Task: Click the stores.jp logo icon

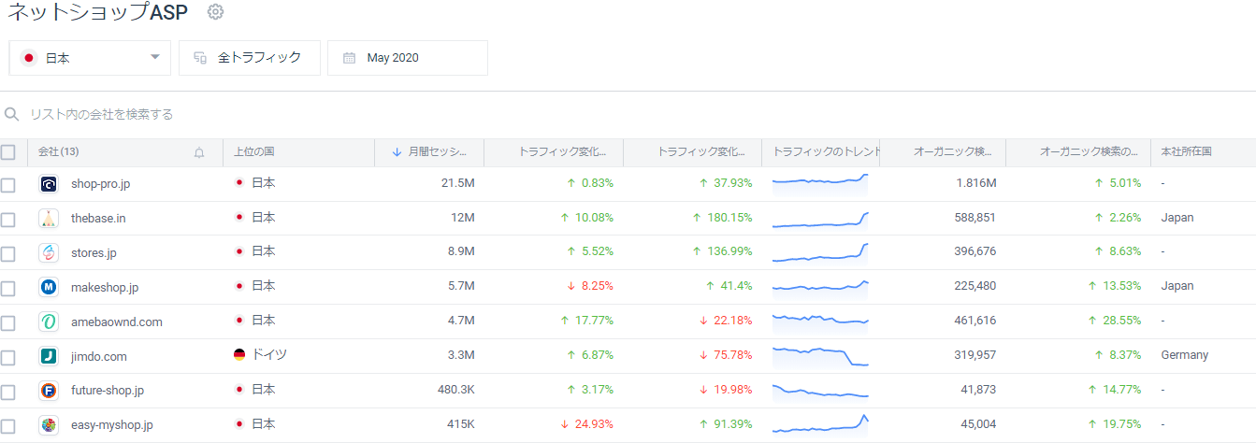Action: tap(50, 252)
